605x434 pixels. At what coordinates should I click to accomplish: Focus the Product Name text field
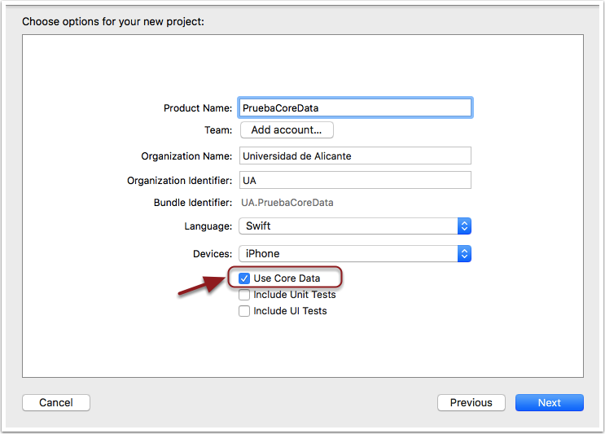(355, 107)
